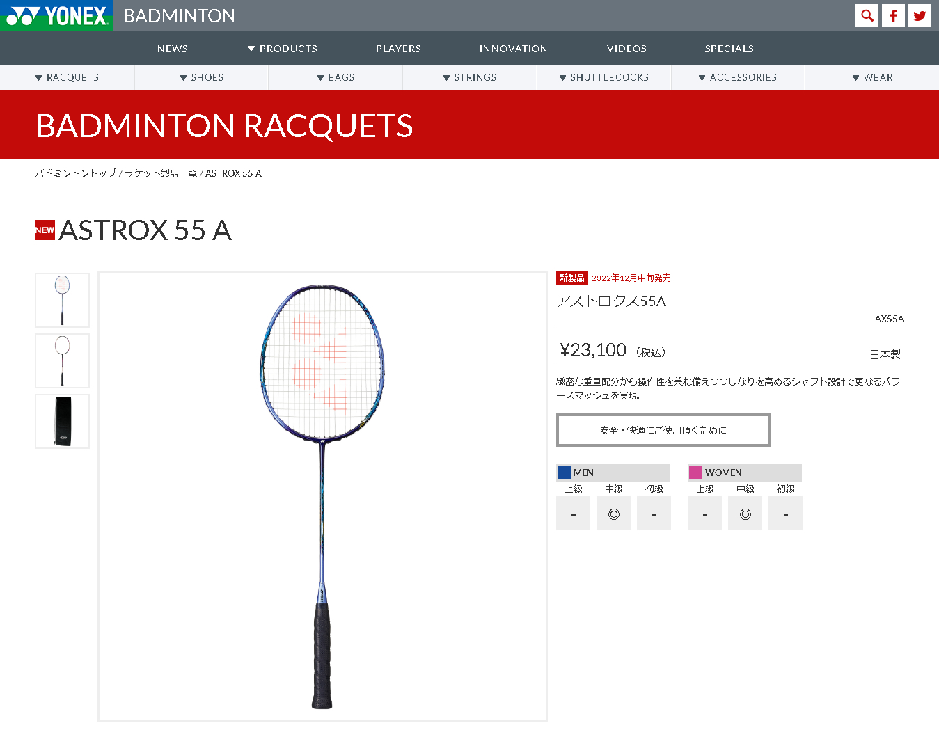This screenshot has height=746, width=939.
Task: Select the racquet cover bag thumbnail
Action: coord(63,421)
